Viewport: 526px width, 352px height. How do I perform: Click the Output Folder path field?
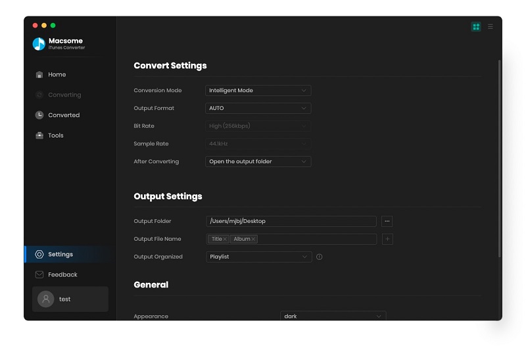291,222
